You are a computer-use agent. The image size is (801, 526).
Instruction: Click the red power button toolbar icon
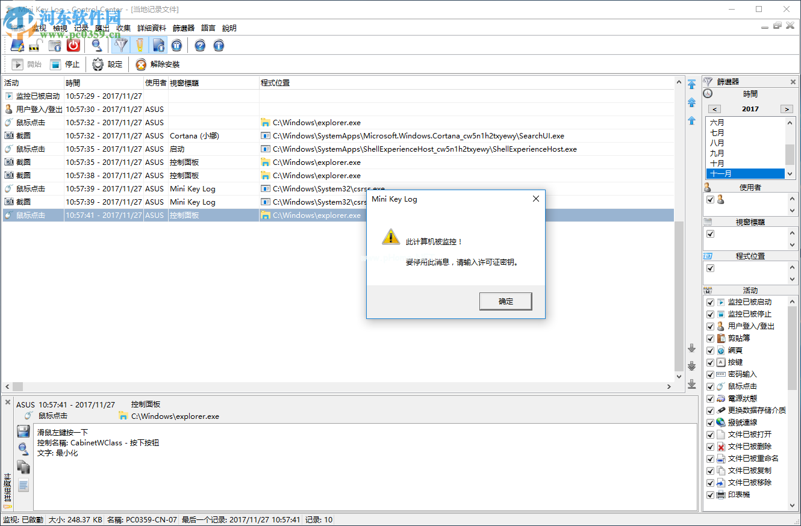(x=73, y=45)
